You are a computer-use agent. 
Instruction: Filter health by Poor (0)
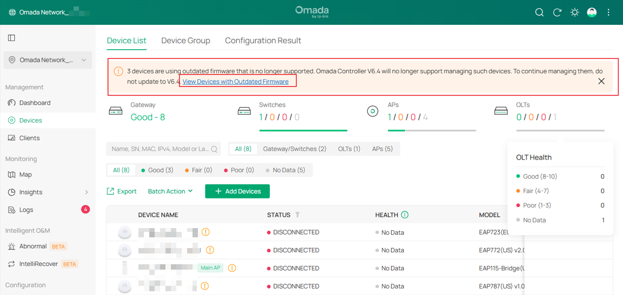pyautogui.click(x=239, y=170)
